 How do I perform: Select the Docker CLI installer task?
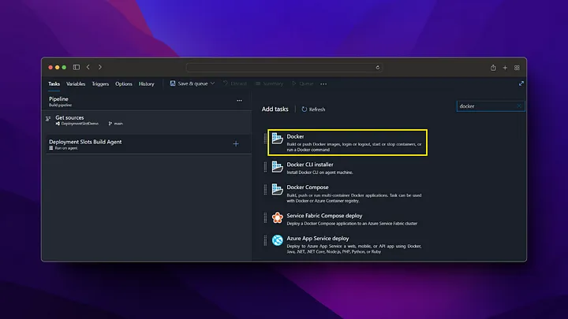click(347, 168)
